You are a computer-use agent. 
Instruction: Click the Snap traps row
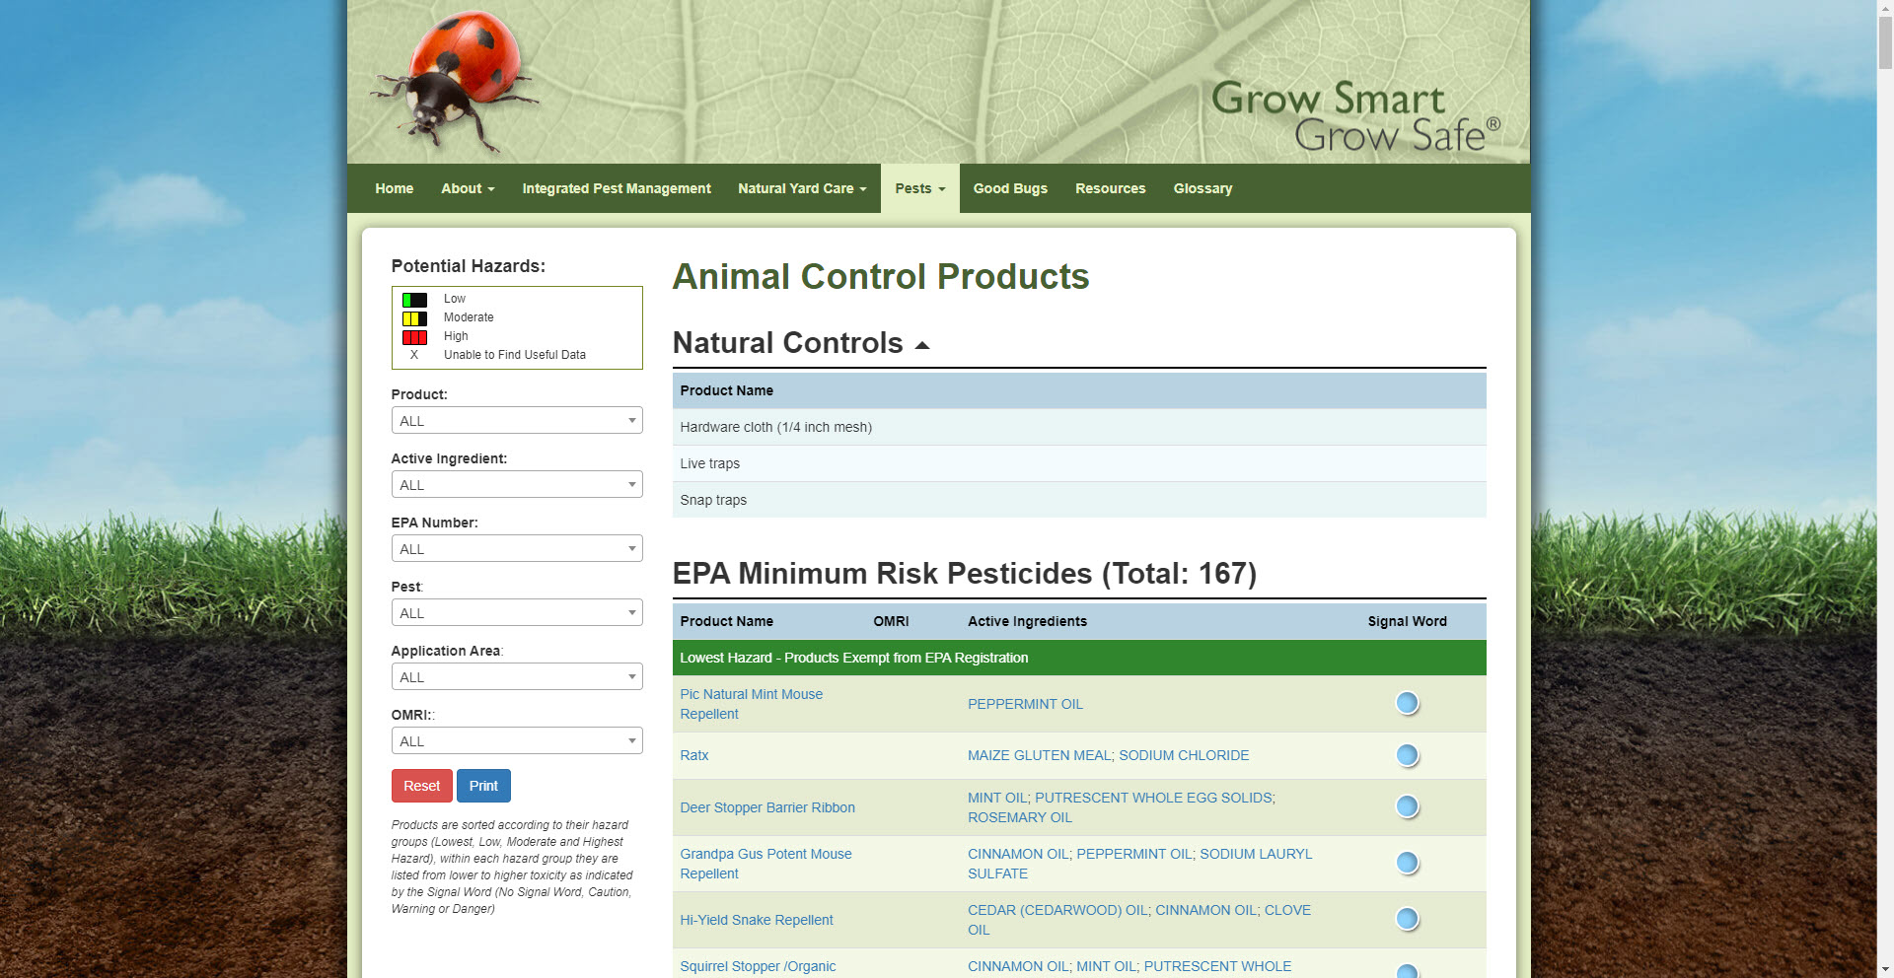tap(1079, 500)
